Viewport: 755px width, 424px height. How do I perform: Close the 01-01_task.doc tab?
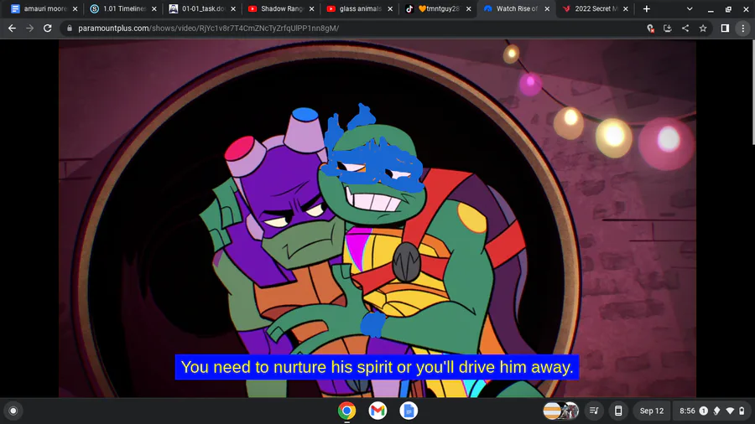[x=233, y=8]
